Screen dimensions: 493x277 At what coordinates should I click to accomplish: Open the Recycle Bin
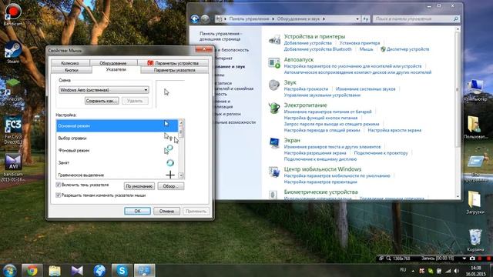pyautogui.click(x=475, y=240)
